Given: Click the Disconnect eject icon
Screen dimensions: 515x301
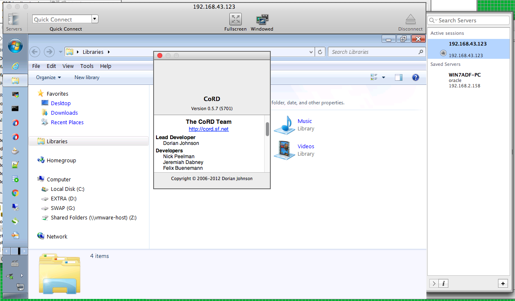Looking at the screenshot, I should [410, 19].
